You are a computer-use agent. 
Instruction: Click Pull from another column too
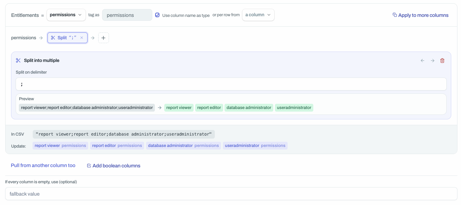[x=43, y=165]
